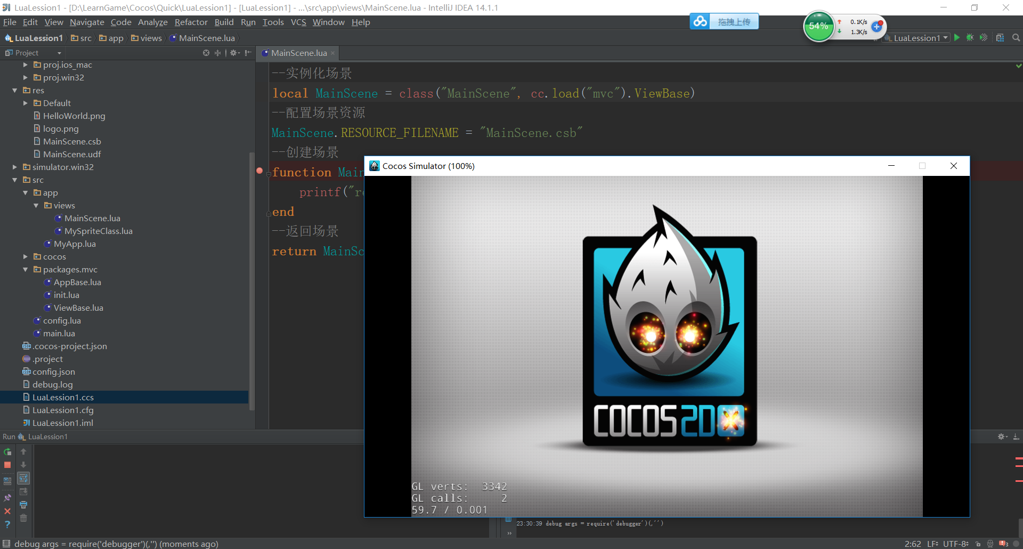The image size is (1023, 549).
Task: Toggle read-only lock icon in status bar
Action: point(978,544)
